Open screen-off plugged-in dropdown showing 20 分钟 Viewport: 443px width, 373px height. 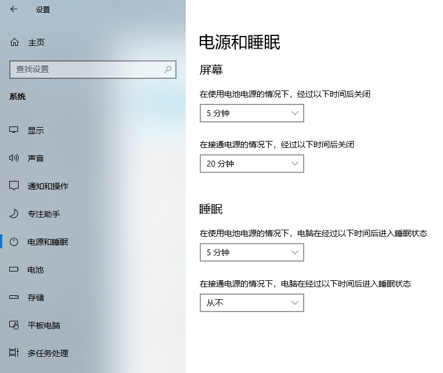(x=252, y=164)
